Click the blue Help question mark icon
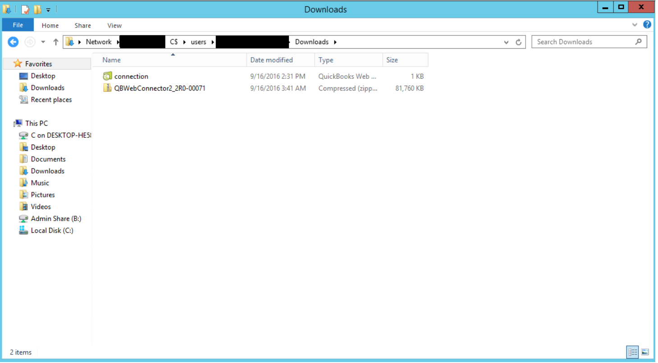The width and height of the screenshot is (658, 363). 648,25
